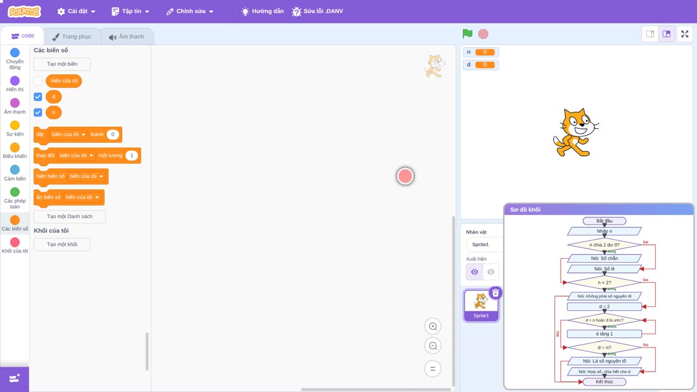
Task: Click the 'Tạo một biến' button
Action: [x=62, y=64]
